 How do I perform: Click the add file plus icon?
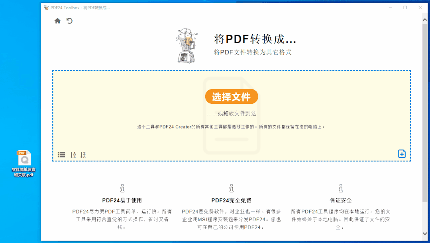[402, 154]
